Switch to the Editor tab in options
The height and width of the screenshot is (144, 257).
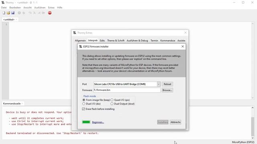(102, 40)
